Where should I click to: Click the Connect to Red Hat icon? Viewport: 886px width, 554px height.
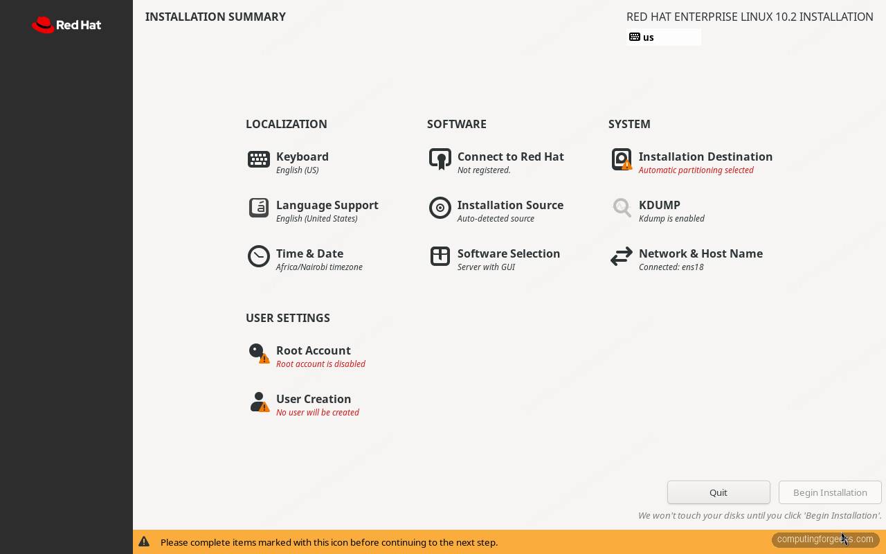click(x=440, y=159)
